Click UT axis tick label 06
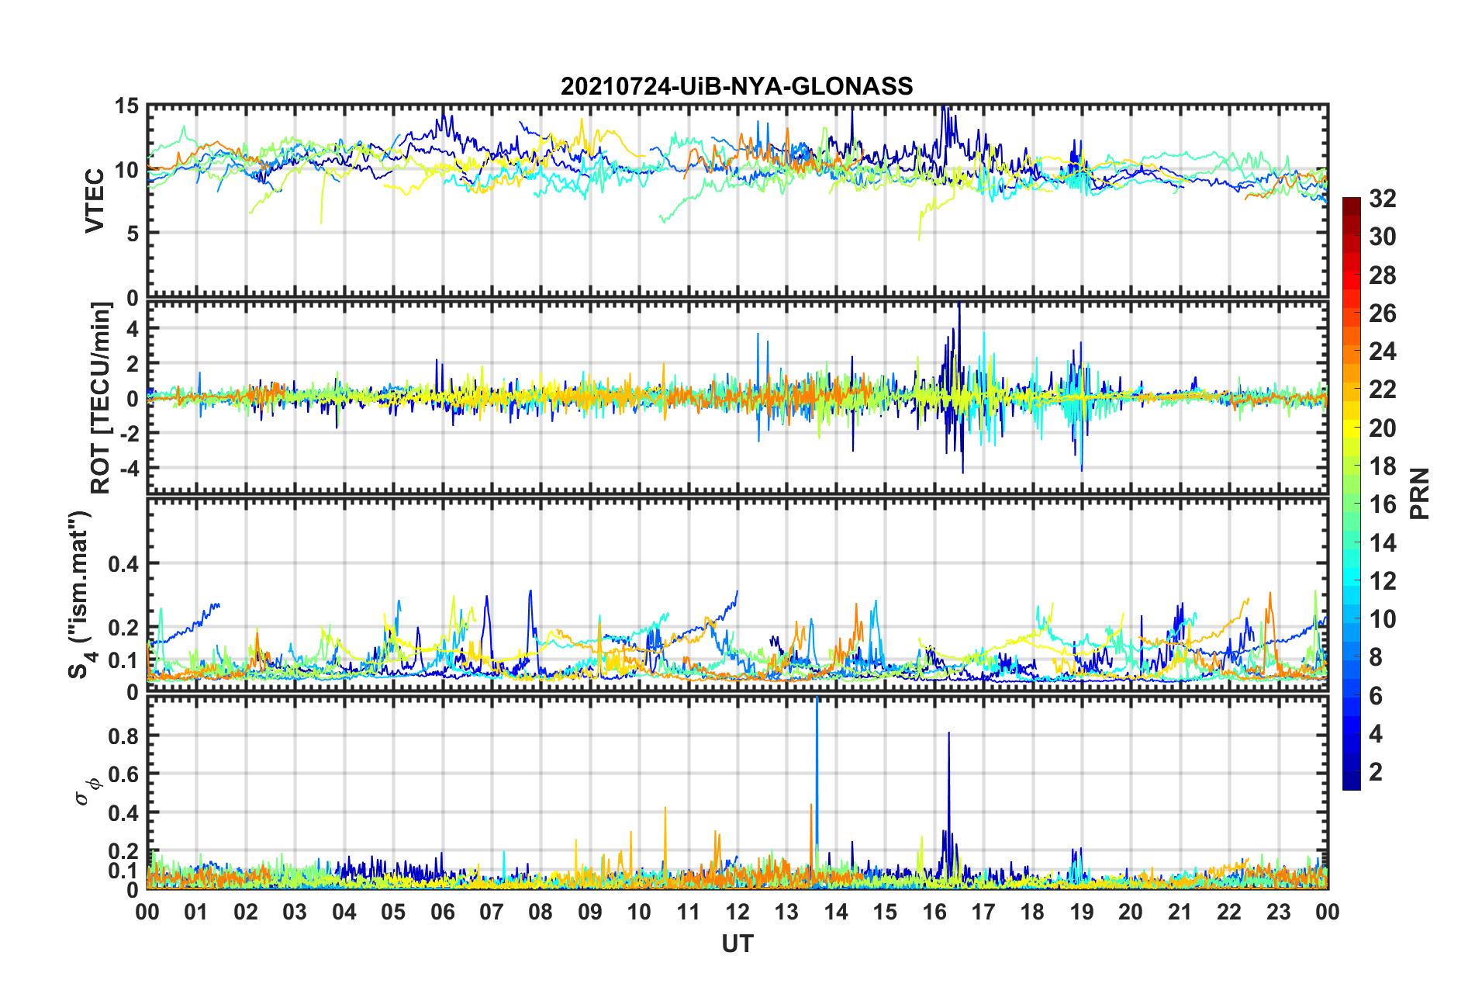This screenshot has width=1475, height=987. [443, 912]
